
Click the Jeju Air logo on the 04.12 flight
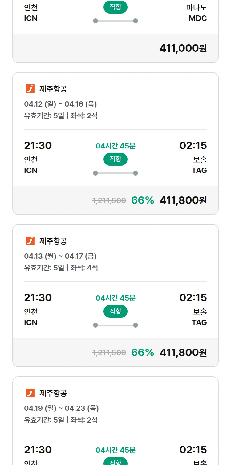click(30, 89)
